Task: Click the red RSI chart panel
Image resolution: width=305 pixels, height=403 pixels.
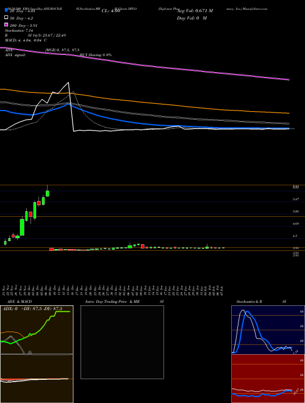Action: click(x=268, y=379)
